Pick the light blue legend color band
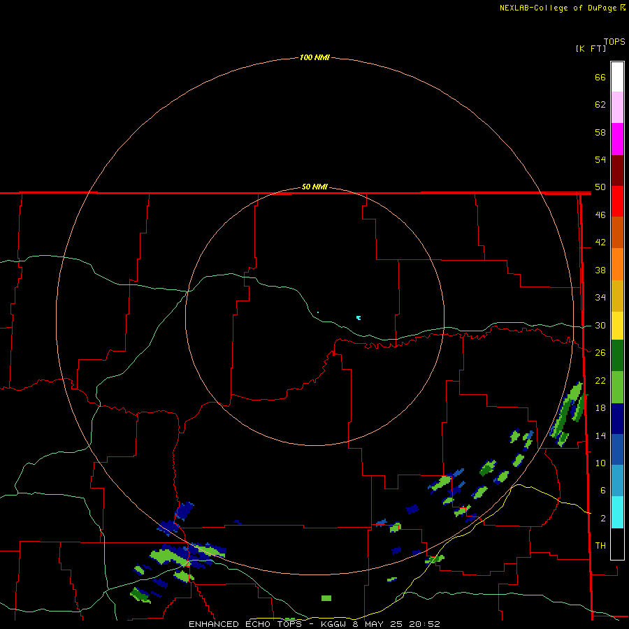Image resolution: width=629 pixels, height=629 pixels. coord(617,481)
